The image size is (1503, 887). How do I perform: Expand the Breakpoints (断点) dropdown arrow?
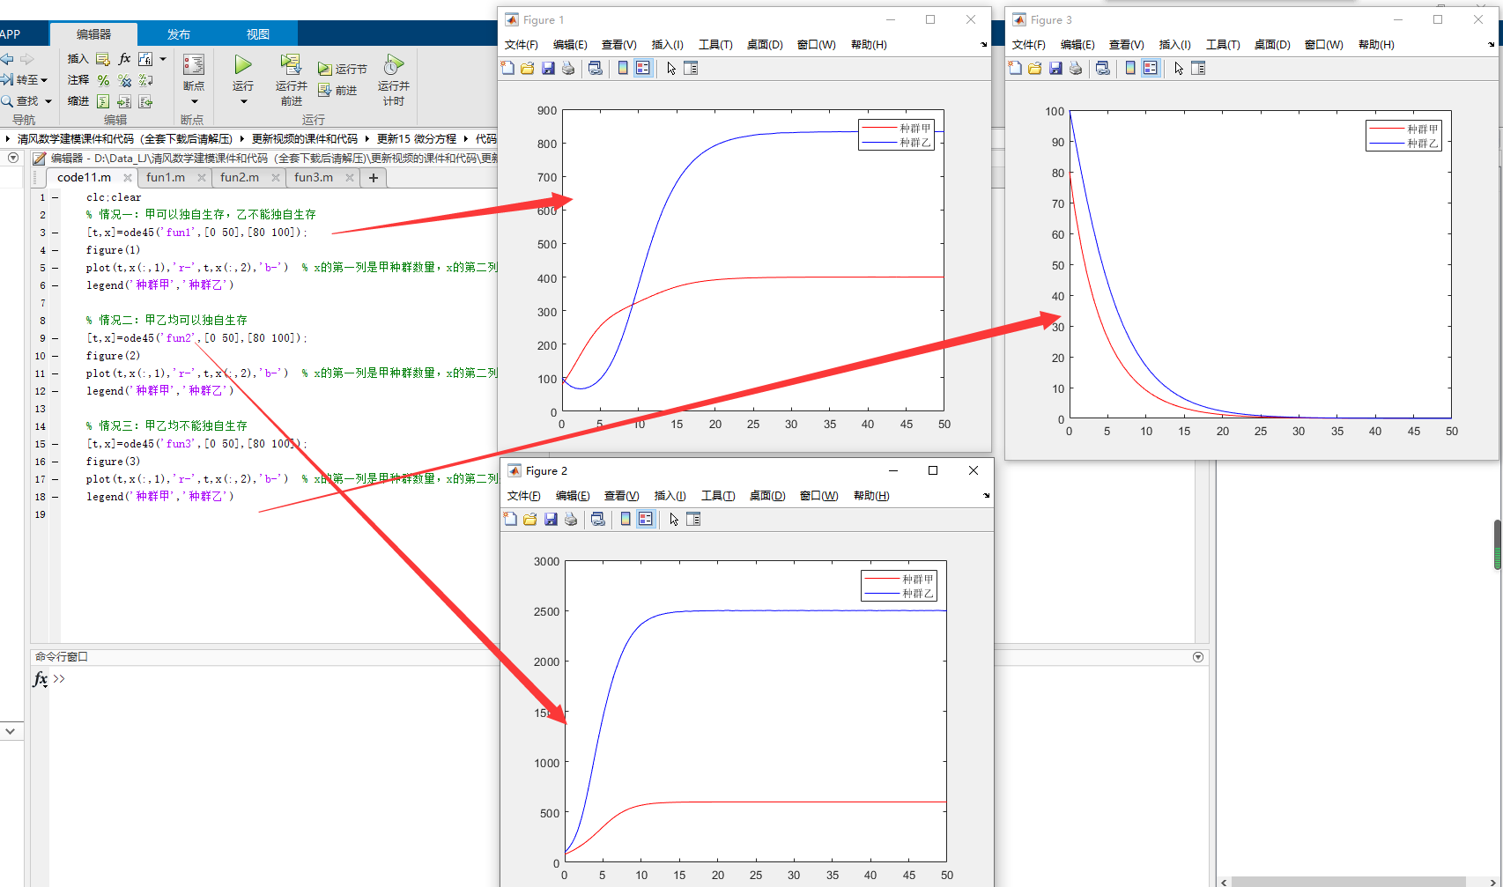click(194, 101)
